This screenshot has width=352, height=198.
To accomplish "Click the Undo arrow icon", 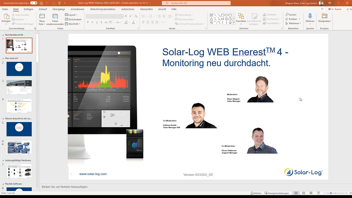I will [x=47, y=3].
